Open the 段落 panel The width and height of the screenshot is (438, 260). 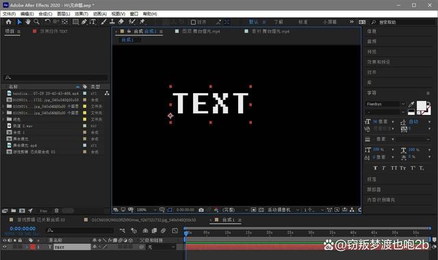[x=372, y=179]
